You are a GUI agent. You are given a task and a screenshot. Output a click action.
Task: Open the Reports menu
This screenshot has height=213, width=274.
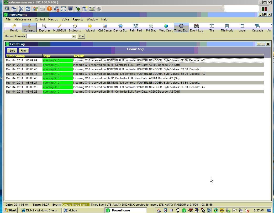pos(78,19)
